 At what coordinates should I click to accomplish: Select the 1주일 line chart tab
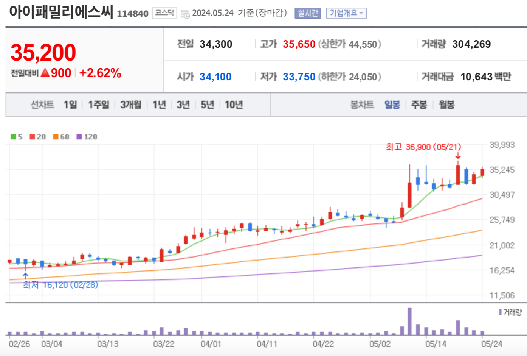[99, 105]
